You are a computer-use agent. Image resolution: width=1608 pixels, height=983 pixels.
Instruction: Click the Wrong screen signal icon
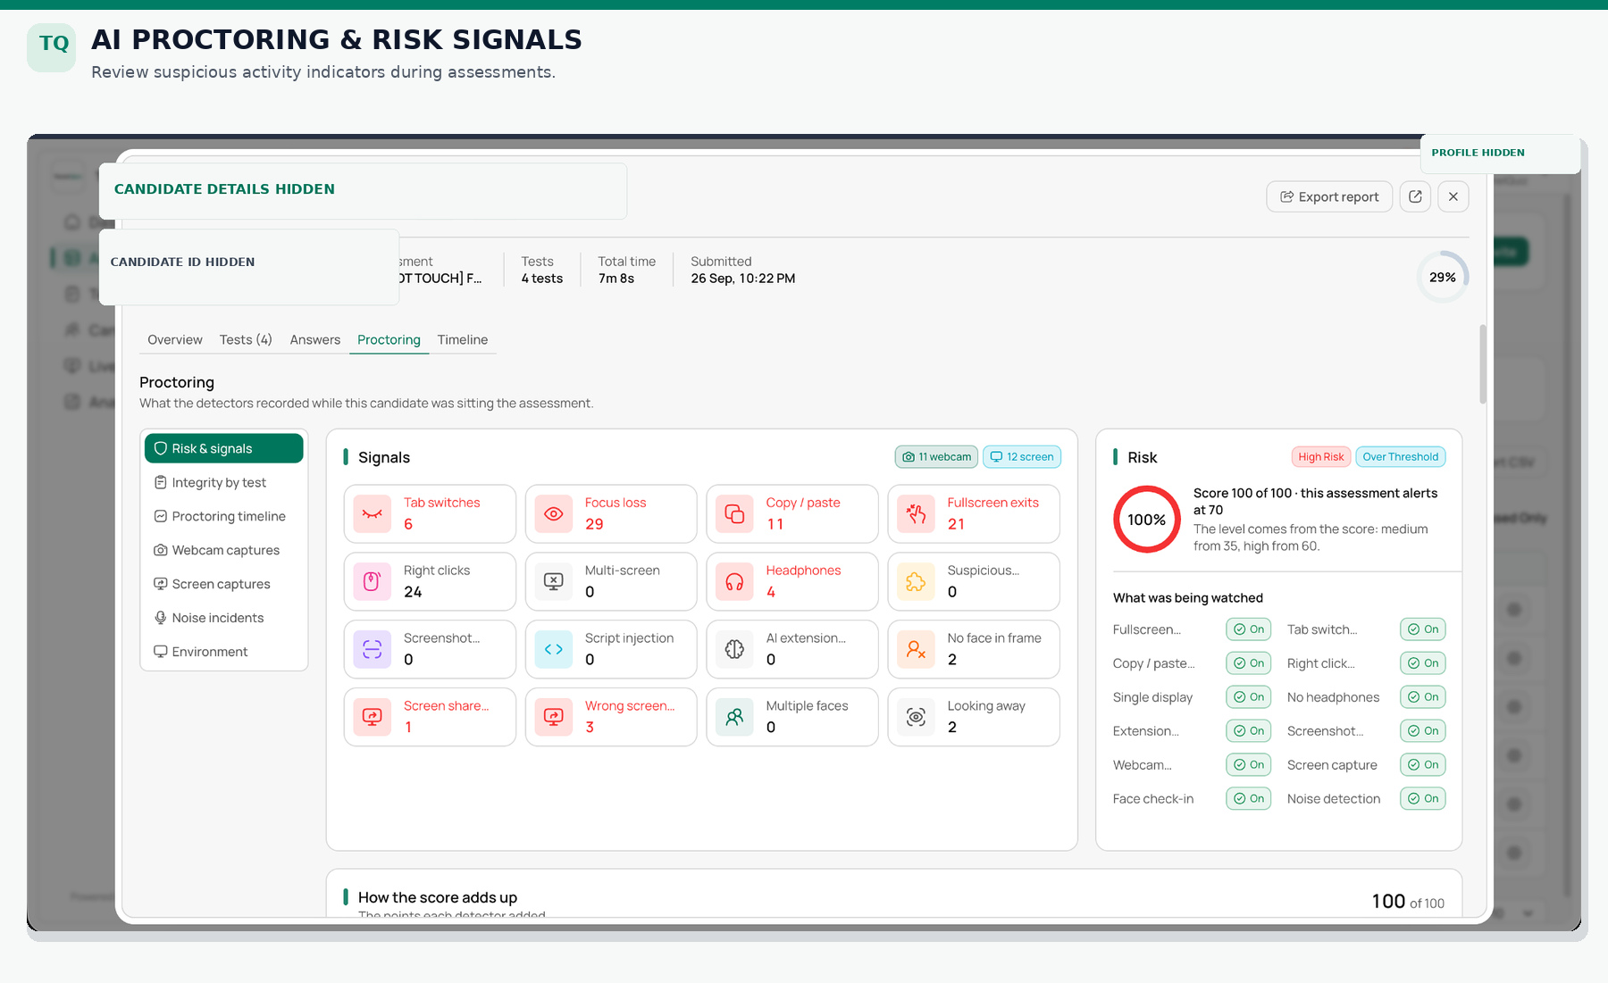tap(554, 717)
